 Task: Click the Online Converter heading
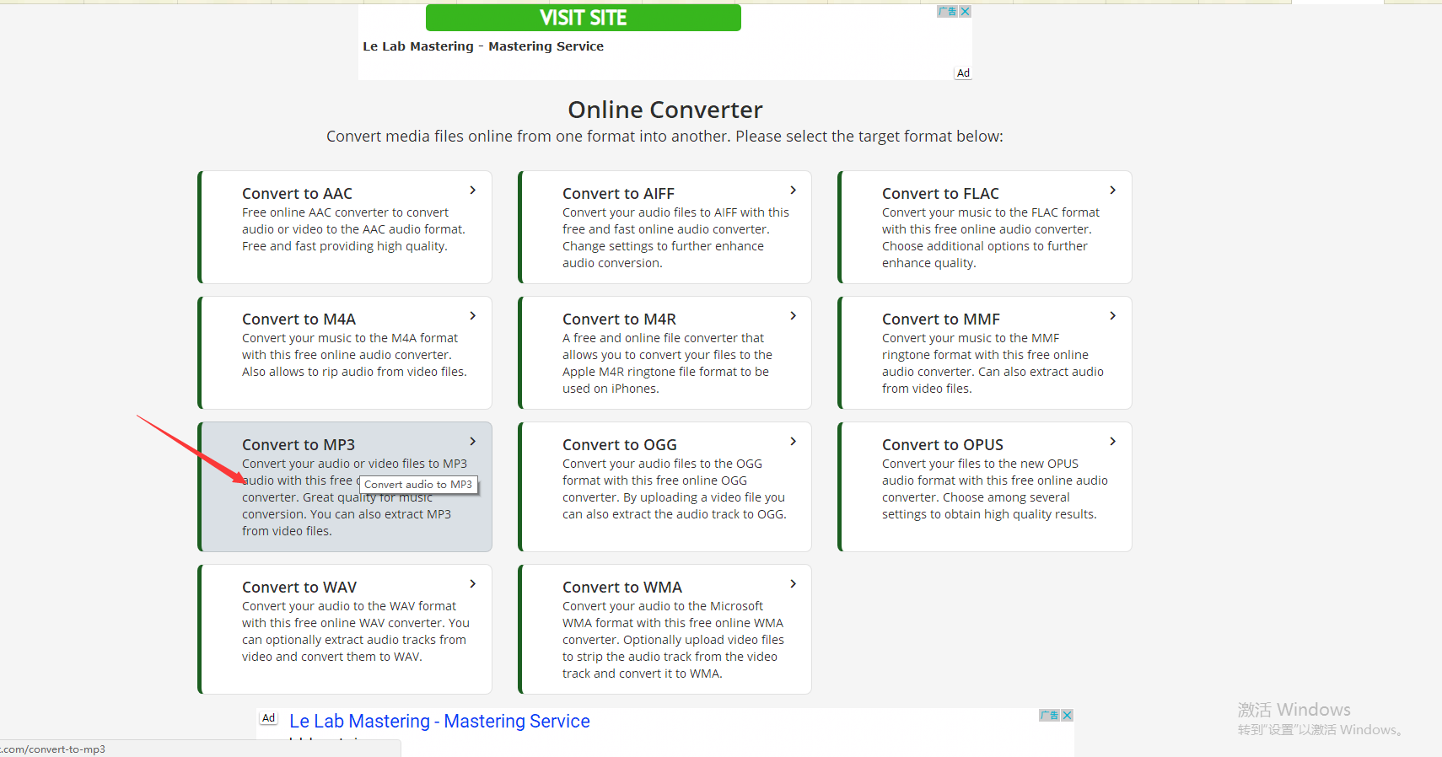pyautogui.click(x=665, y=110)
